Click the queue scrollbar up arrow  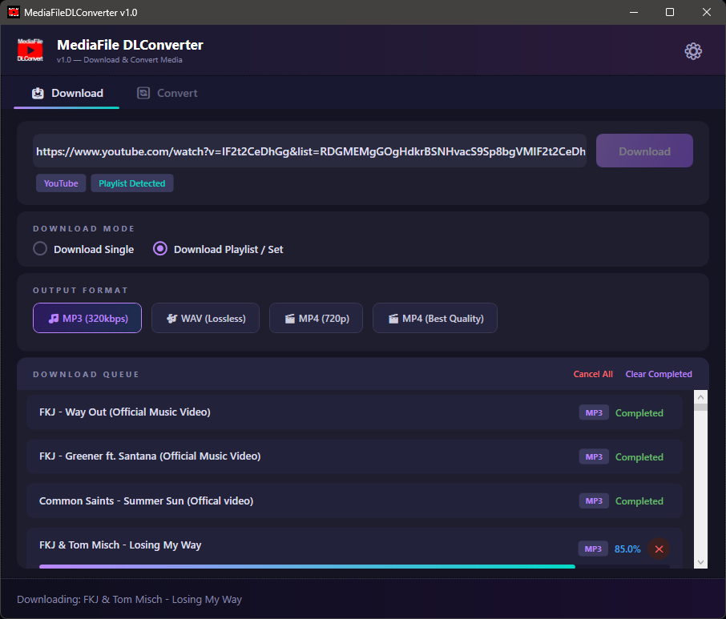700,397
